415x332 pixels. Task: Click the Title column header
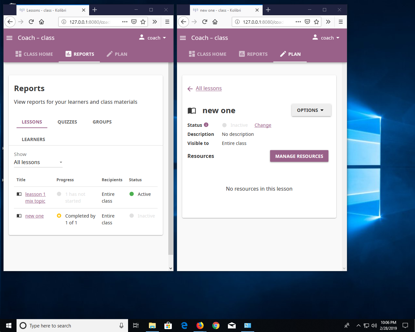click(21, 180)
